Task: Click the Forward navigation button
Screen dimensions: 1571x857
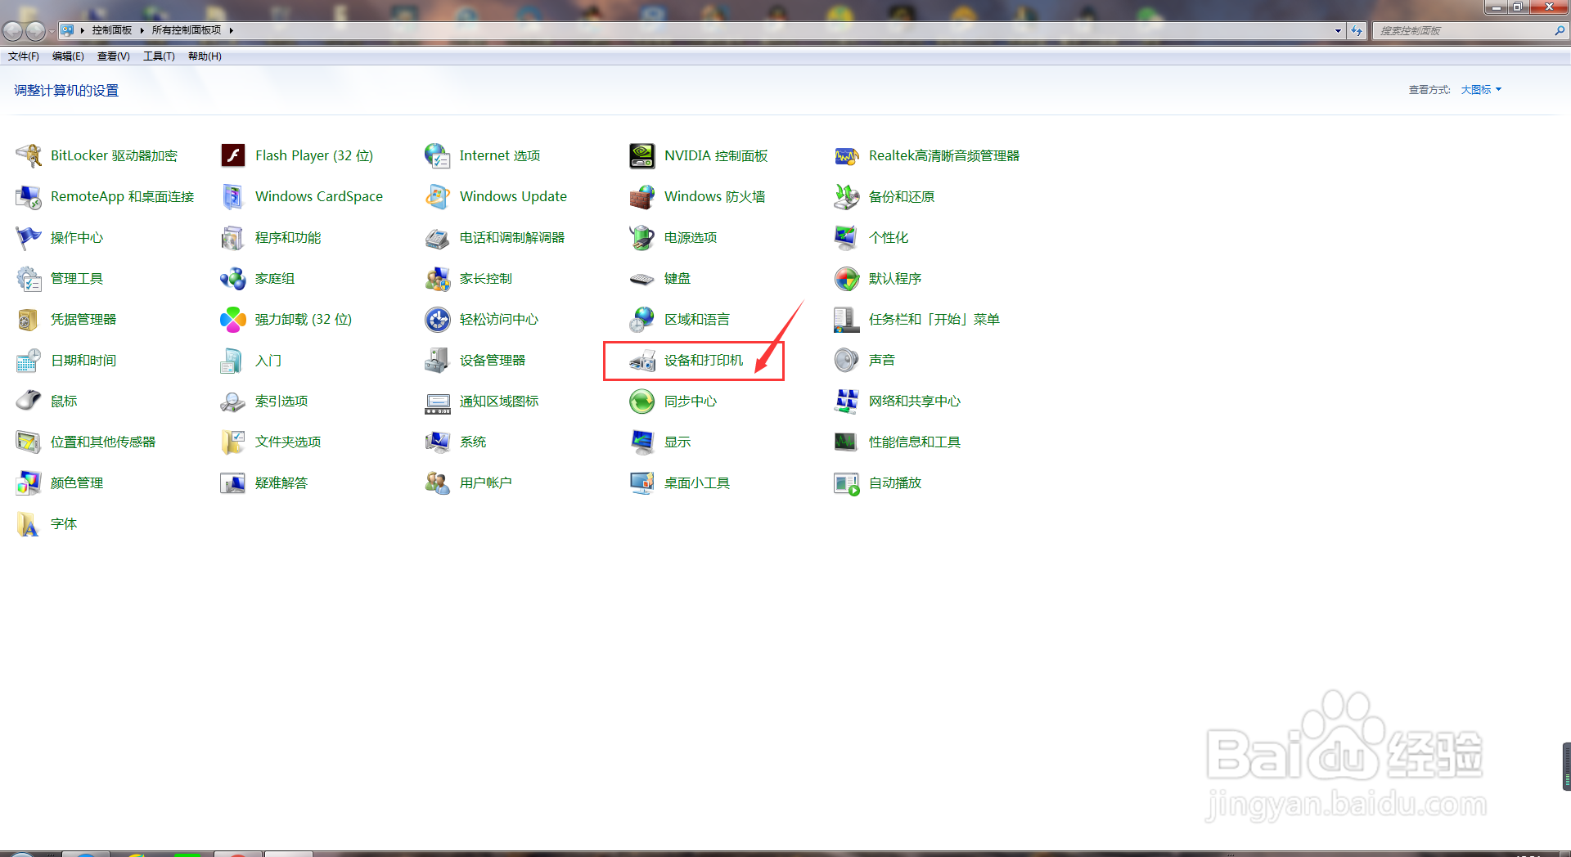Action: pos(35,31)
